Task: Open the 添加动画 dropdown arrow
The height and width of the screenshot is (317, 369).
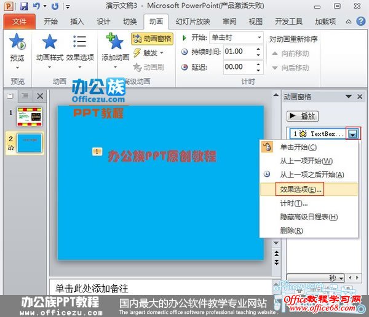Action: (x=115, y=67)
